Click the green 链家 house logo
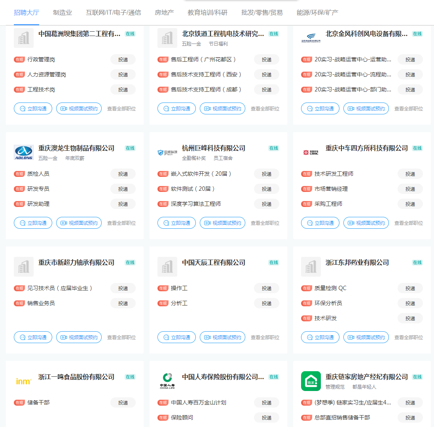The height and width of the screenshot is (427, 434). pyautogui.click(x=311, y=381)
